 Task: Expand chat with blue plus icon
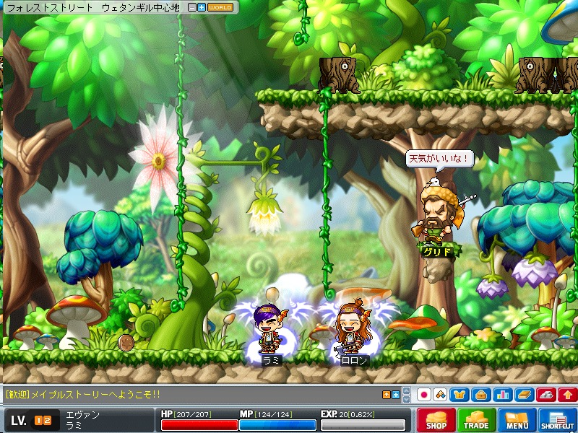pos(396,395)
